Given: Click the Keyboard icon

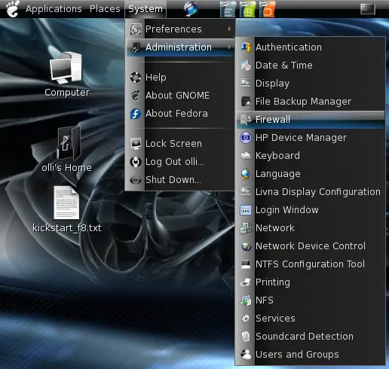Looking at the screenshot, I should point(246,156).
